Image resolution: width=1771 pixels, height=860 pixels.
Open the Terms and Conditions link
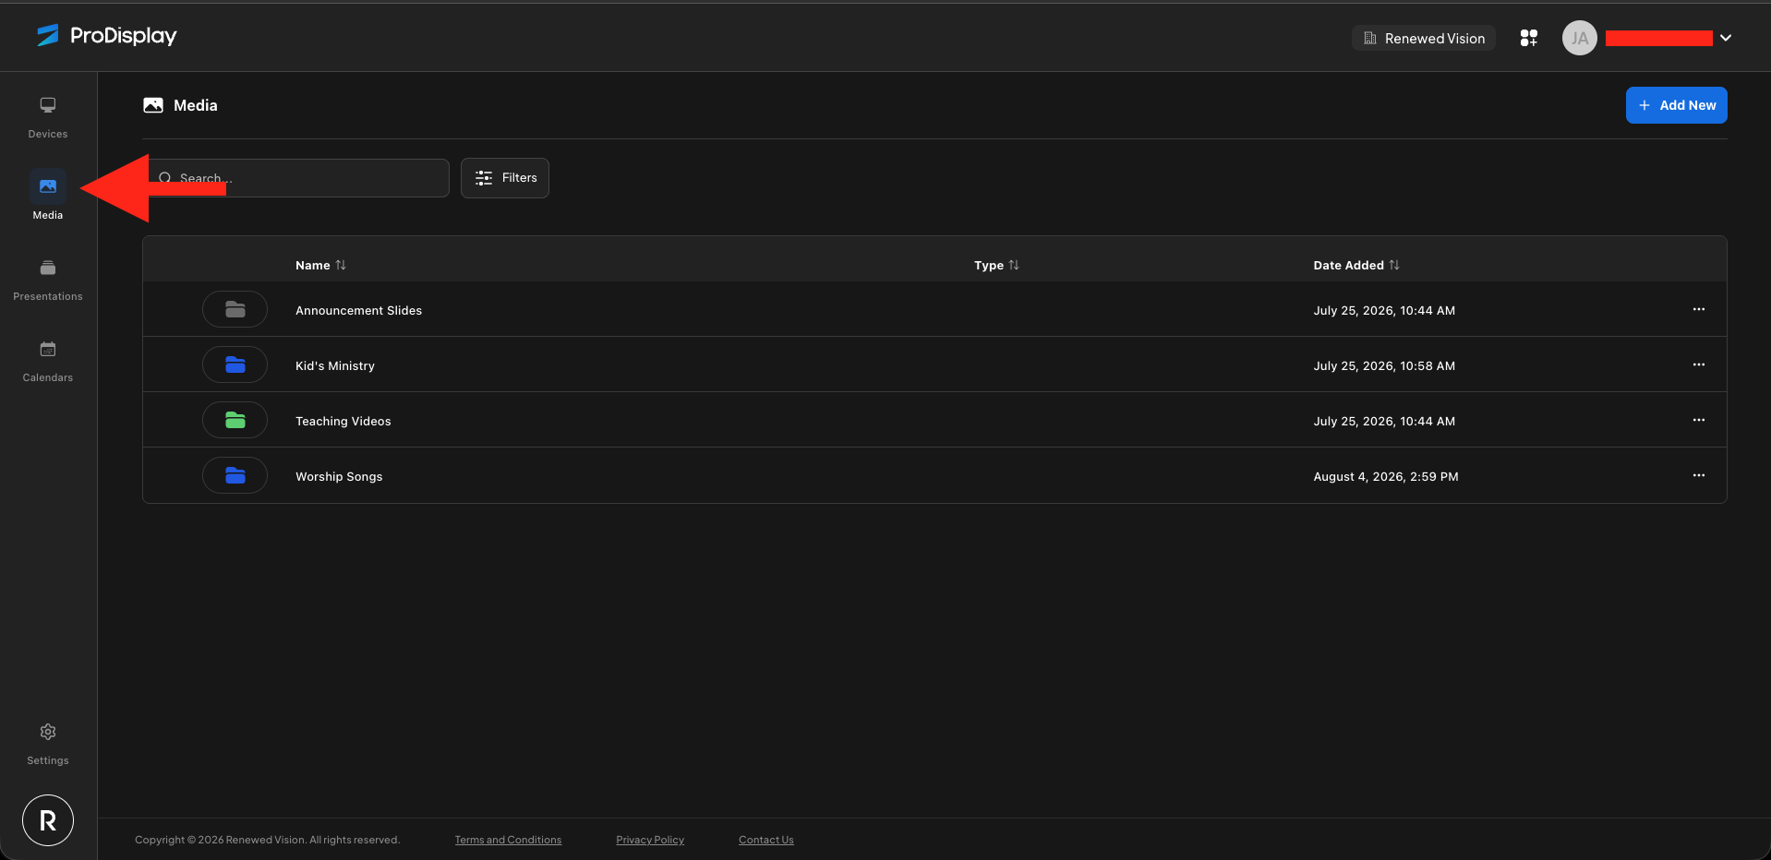point(508,840)
